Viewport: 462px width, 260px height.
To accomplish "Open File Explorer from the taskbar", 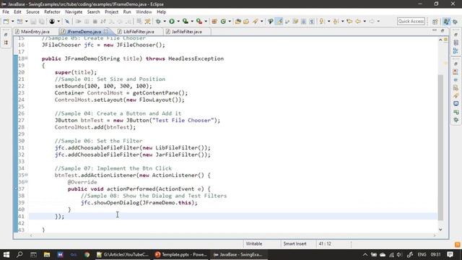I will [47, 254].
